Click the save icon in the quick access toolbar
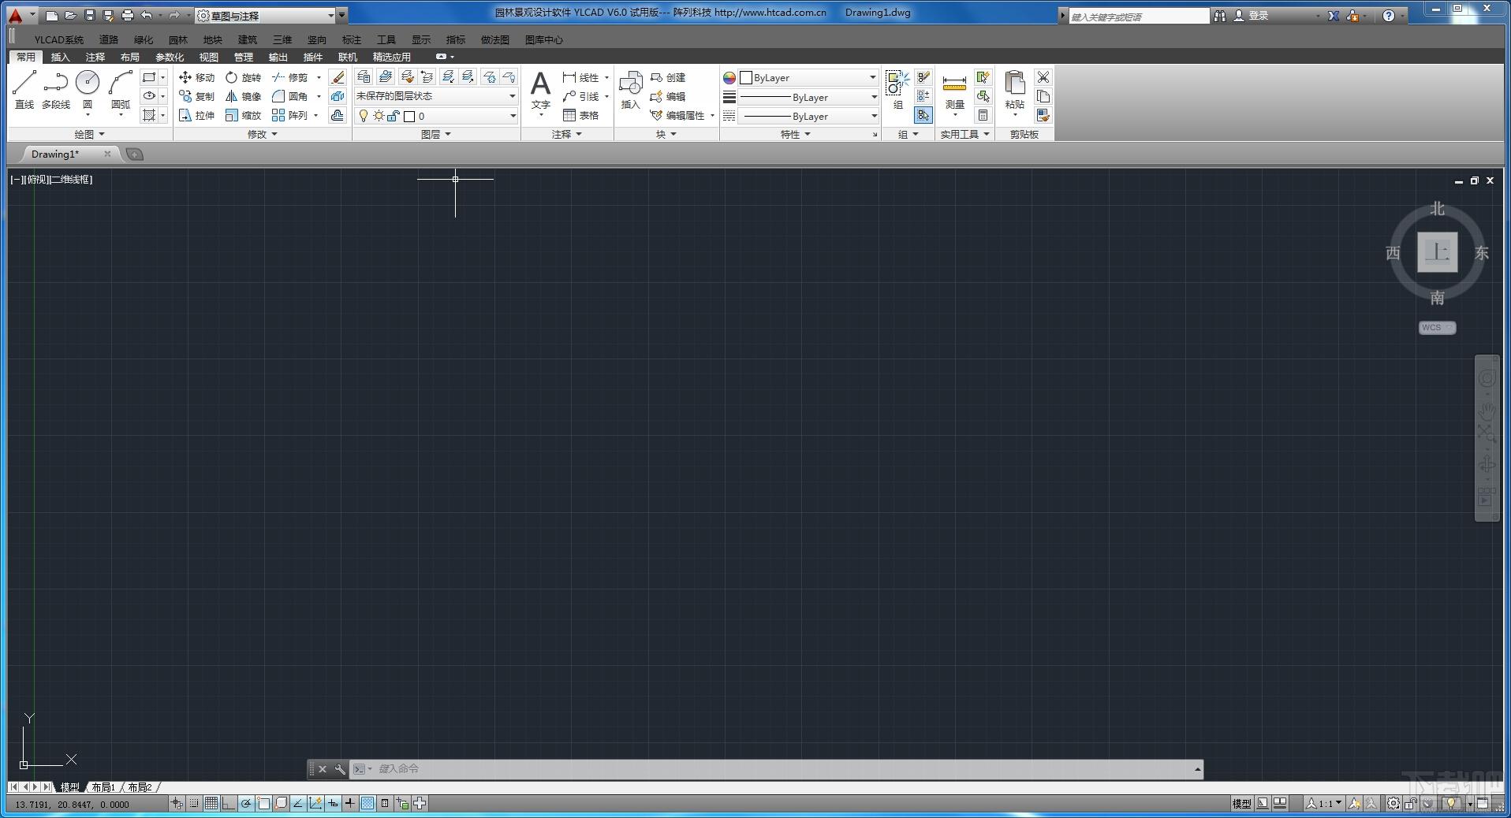The width and height of the screenshot is (1511, 818). tap(89, 15)
